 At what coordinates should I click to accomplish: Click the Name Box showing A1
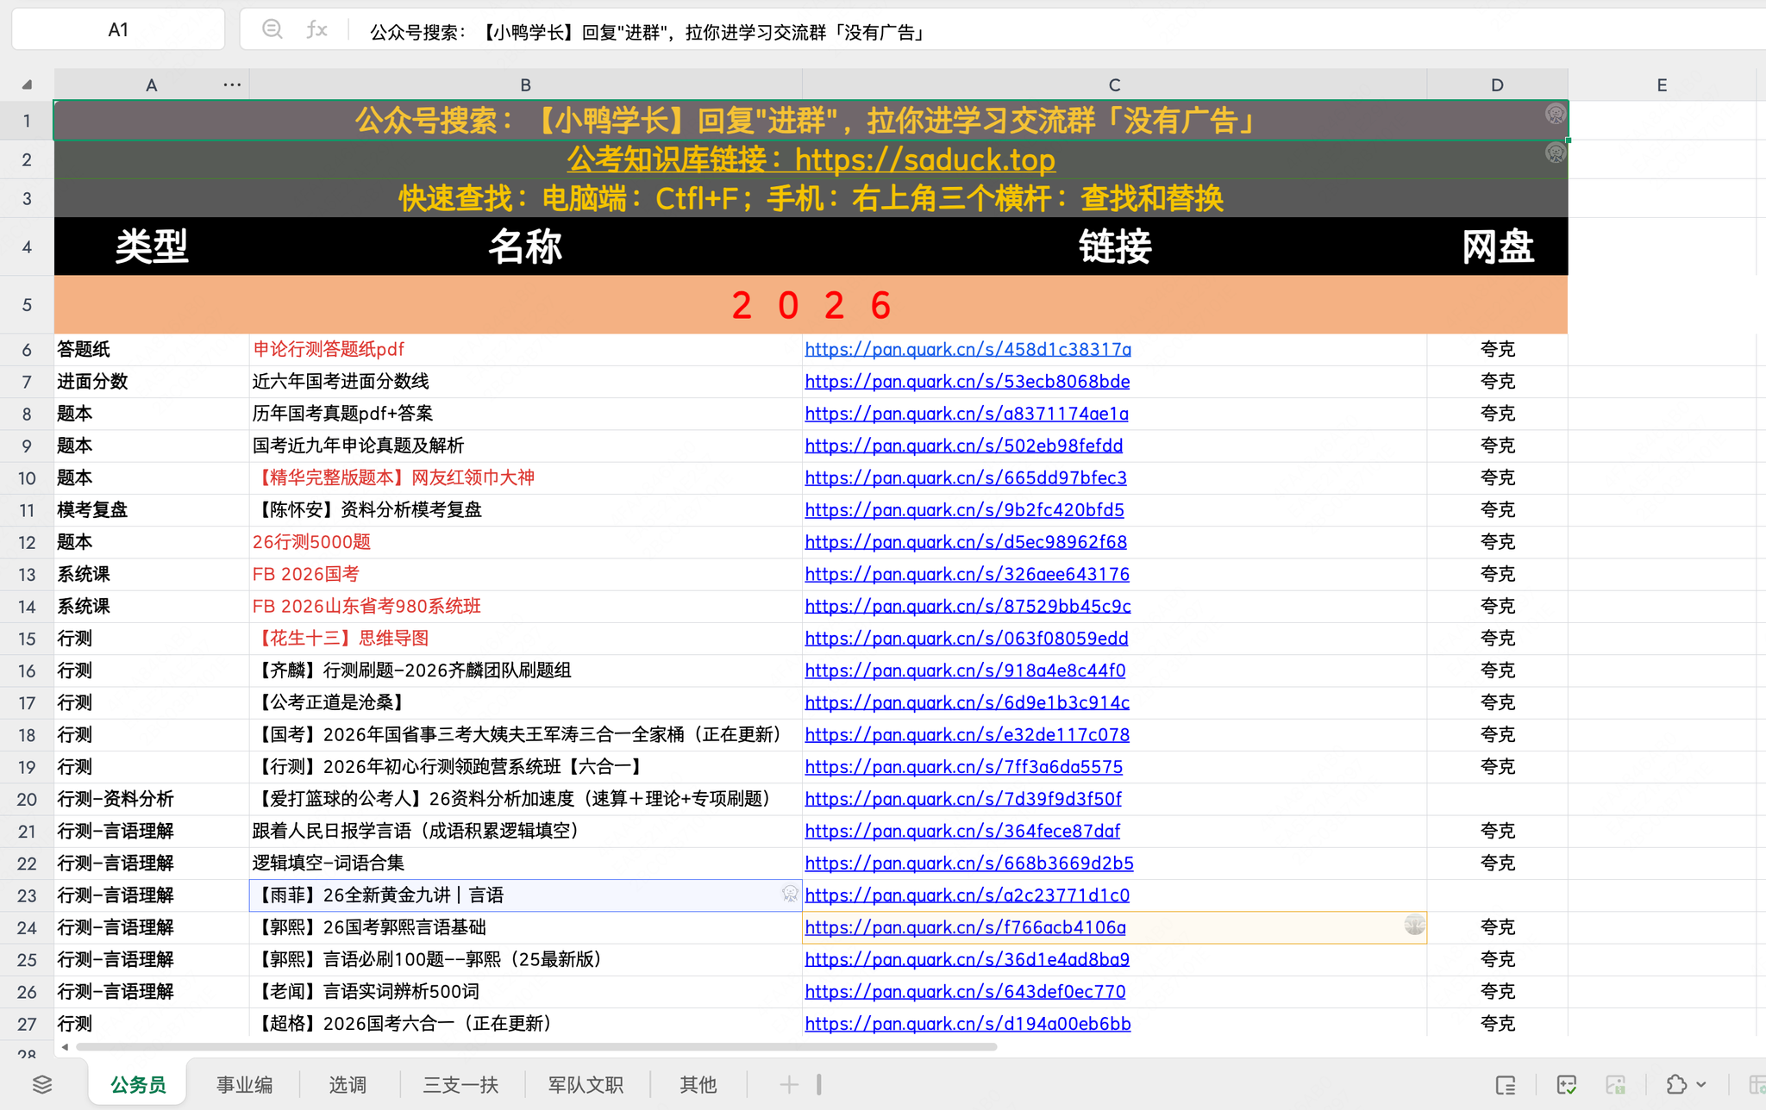tap(118, 30)
